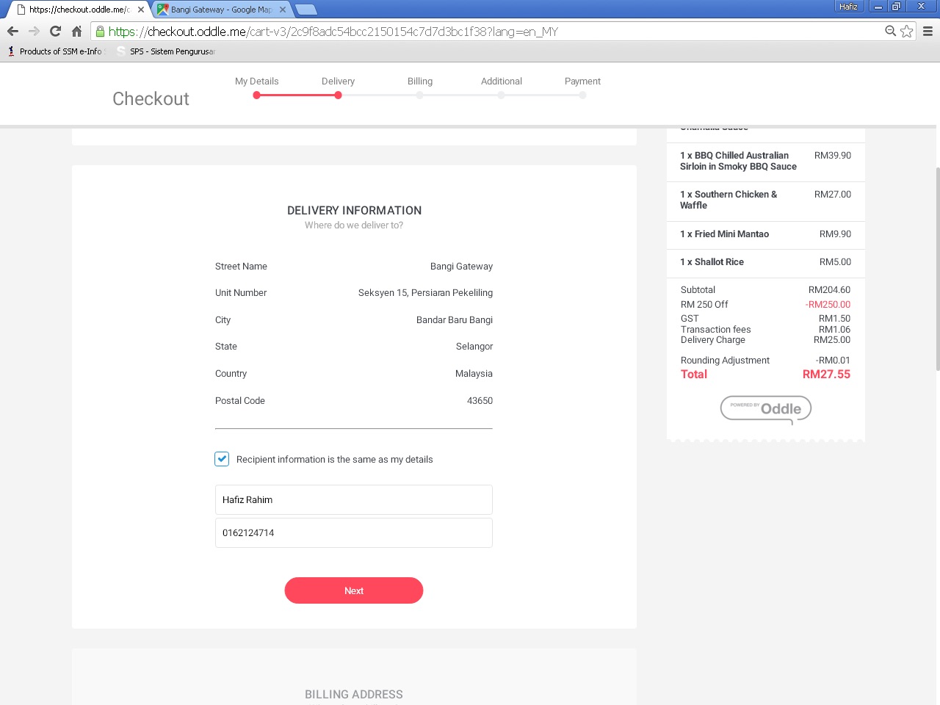Click the Powered by Oddle logo
The width and height of the screenshot is (940, 705).
(x=765, y=409)
